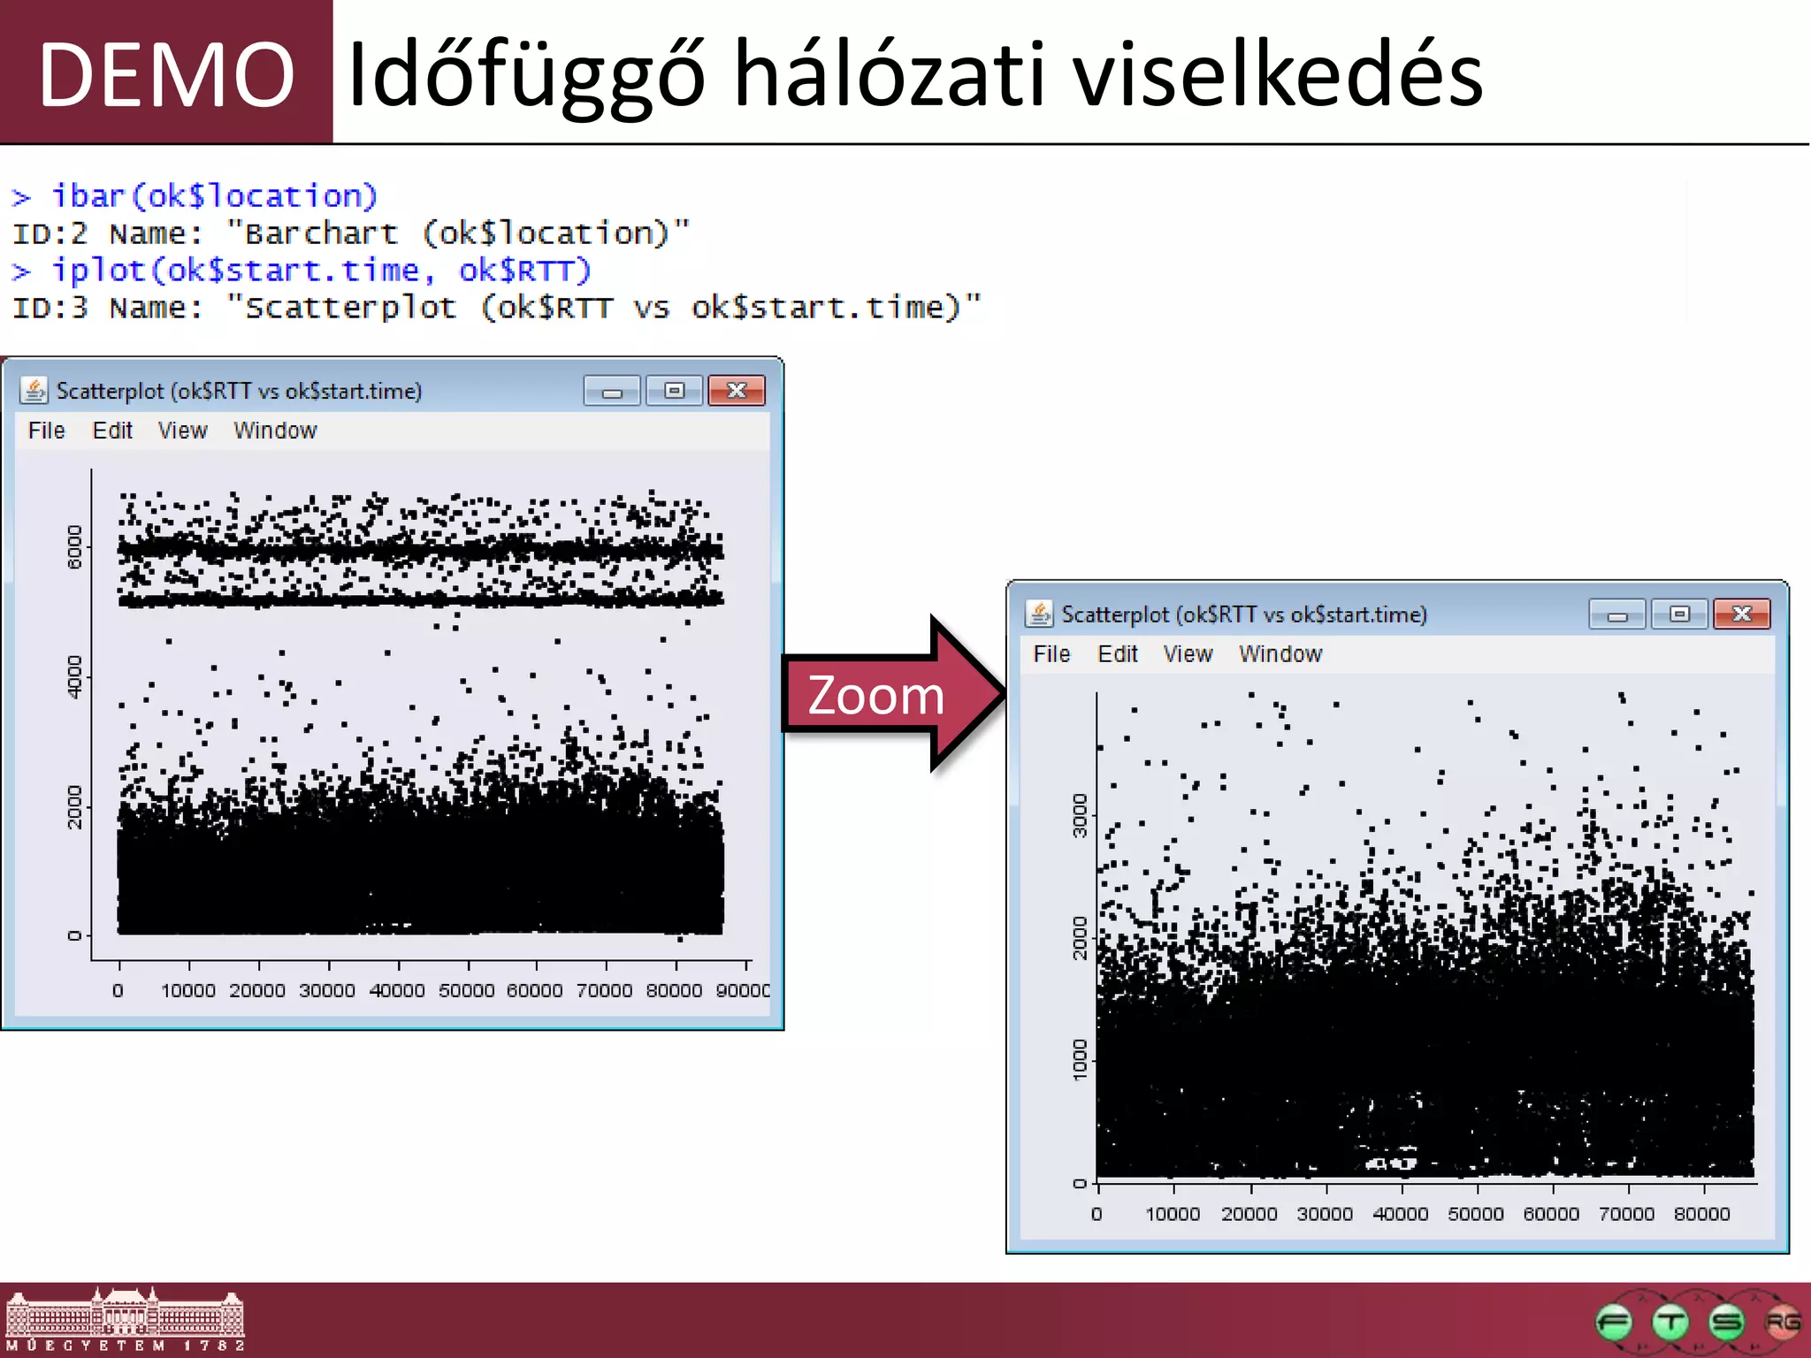Click the 80000 x-axis label in right plot
The width and height of the screenshot is (1811, 1358).
(x=1701, y=1214)
